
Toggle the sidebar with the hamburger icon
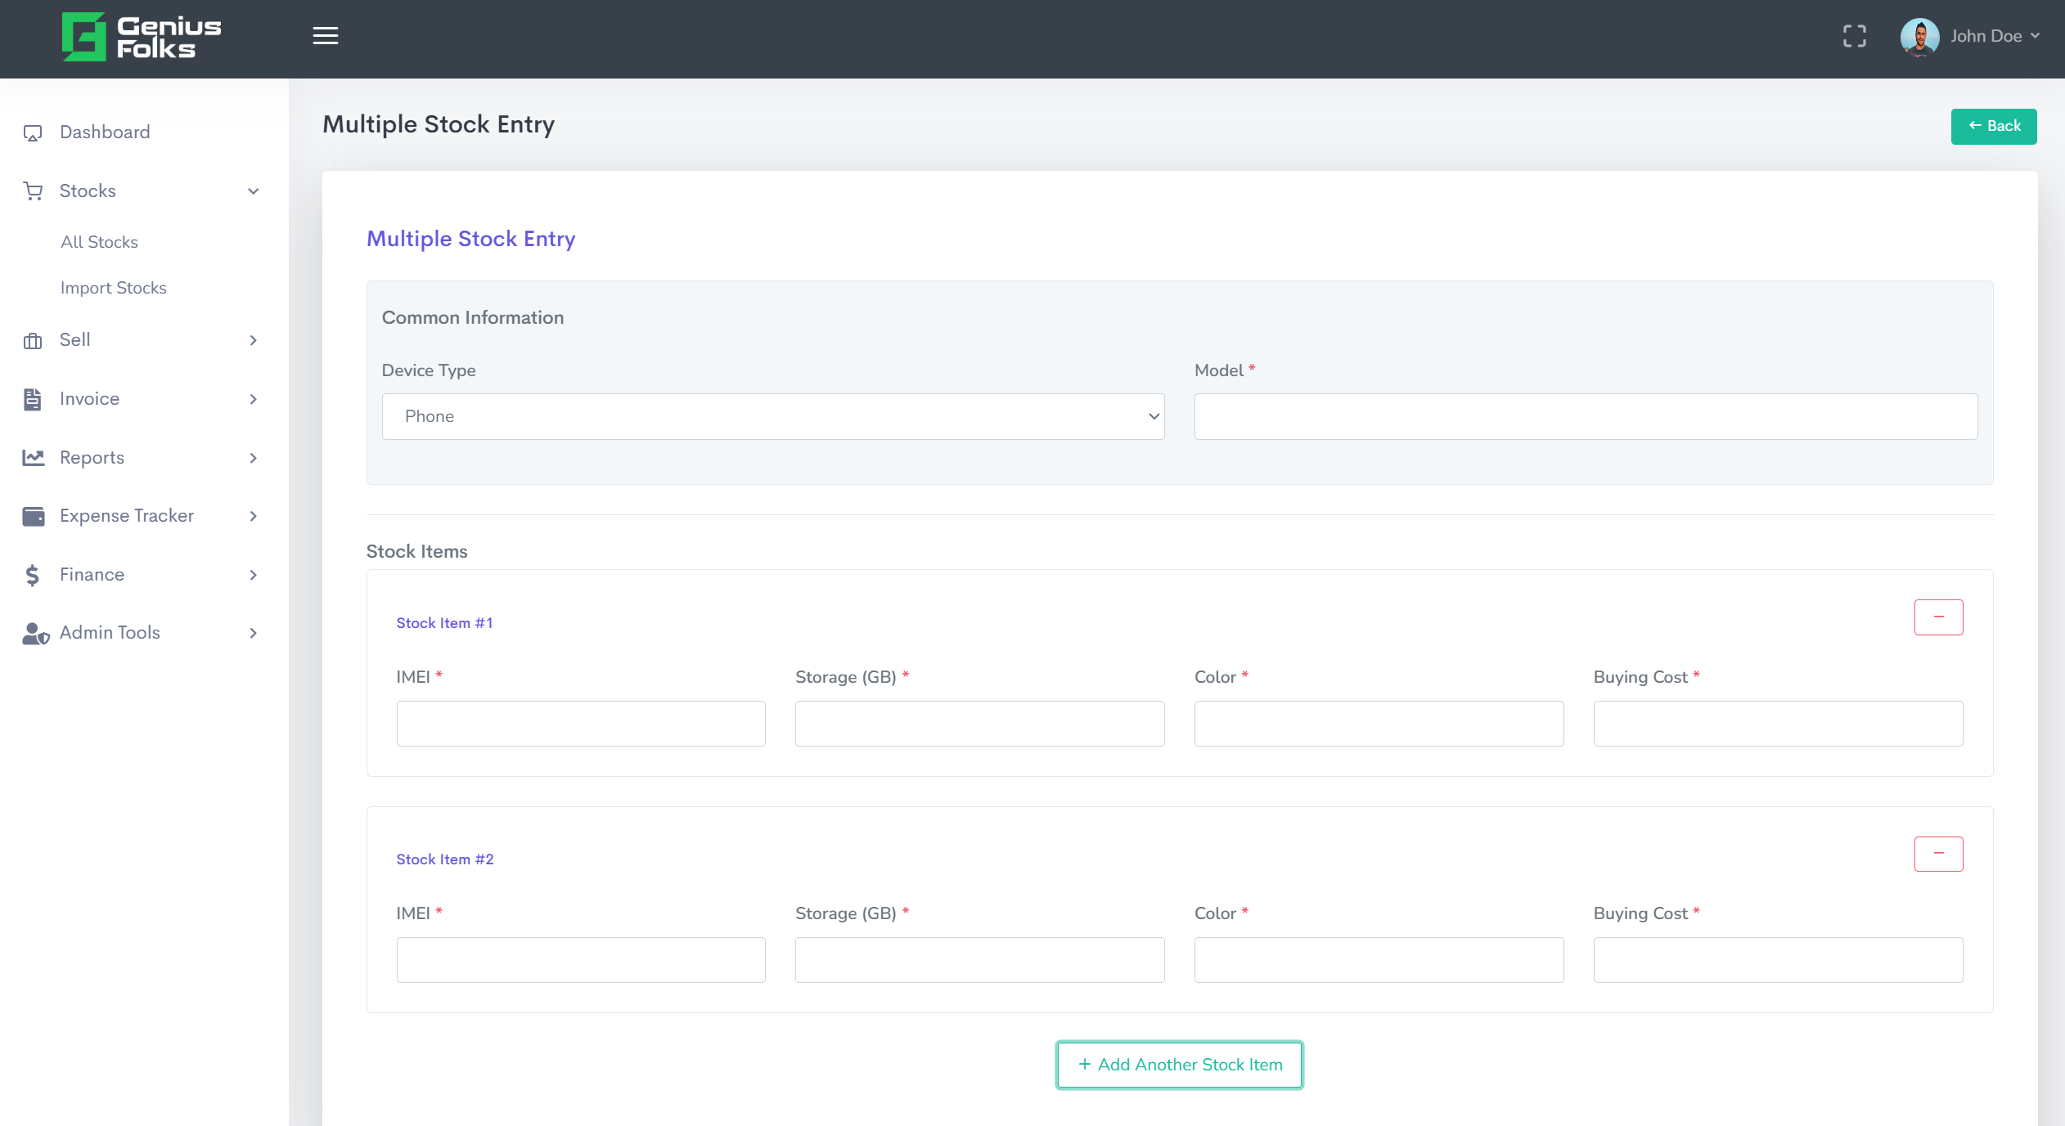click(325, 36)
